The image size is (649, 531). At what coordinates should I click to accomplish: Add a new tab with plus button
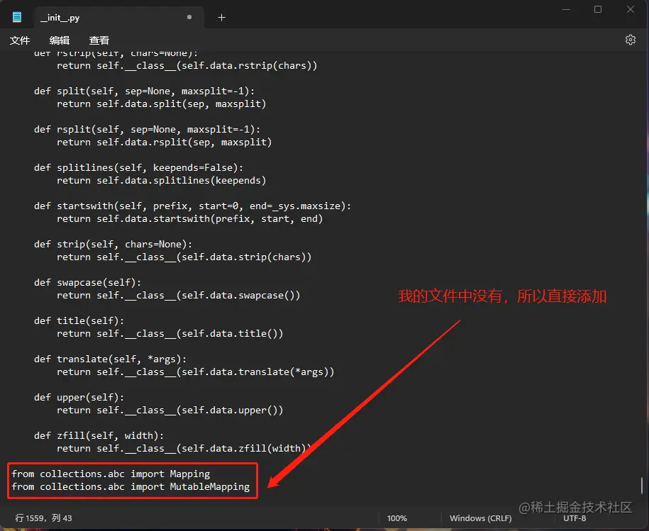(x=221, y=17)
